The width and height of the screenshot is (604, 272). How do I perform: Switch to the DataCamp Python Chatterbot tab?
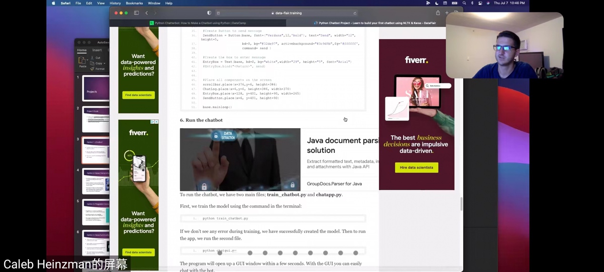coord(200,23)
